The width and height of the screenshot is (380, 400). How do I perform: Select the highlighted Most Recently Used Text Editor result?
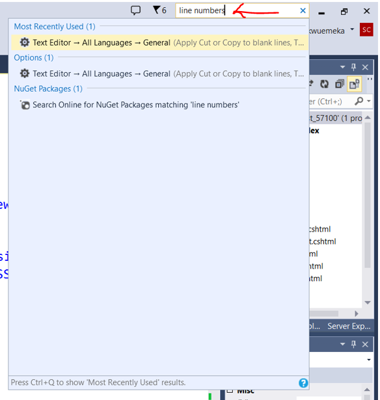159,42
